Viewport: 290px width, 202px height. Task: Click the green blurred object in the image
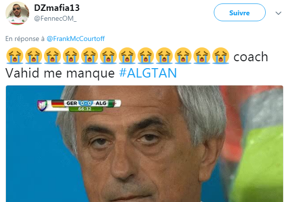[x=259, y=162]
